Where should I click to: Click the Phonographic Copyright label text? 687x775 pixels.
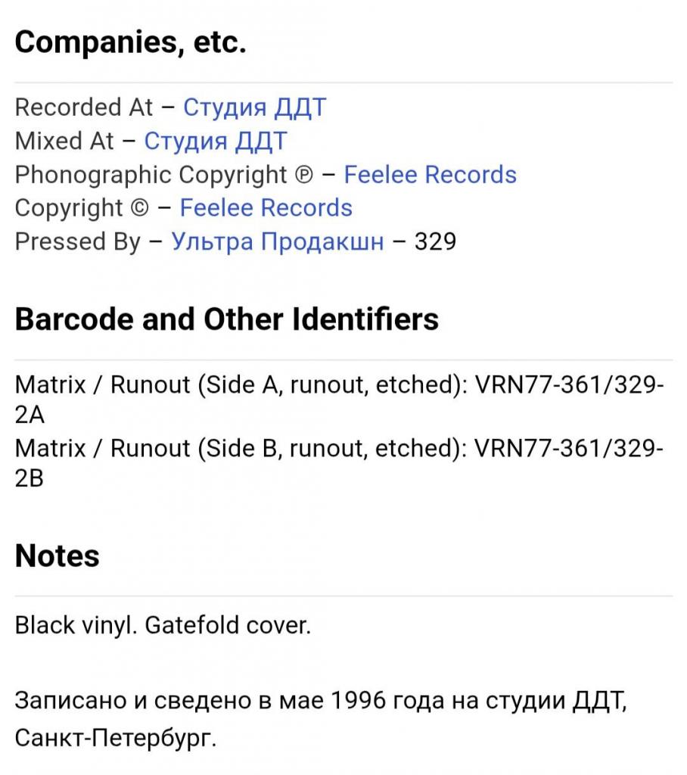click(x=151, y=175)
